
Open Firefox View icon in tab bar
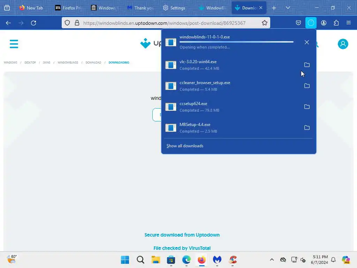7,8
